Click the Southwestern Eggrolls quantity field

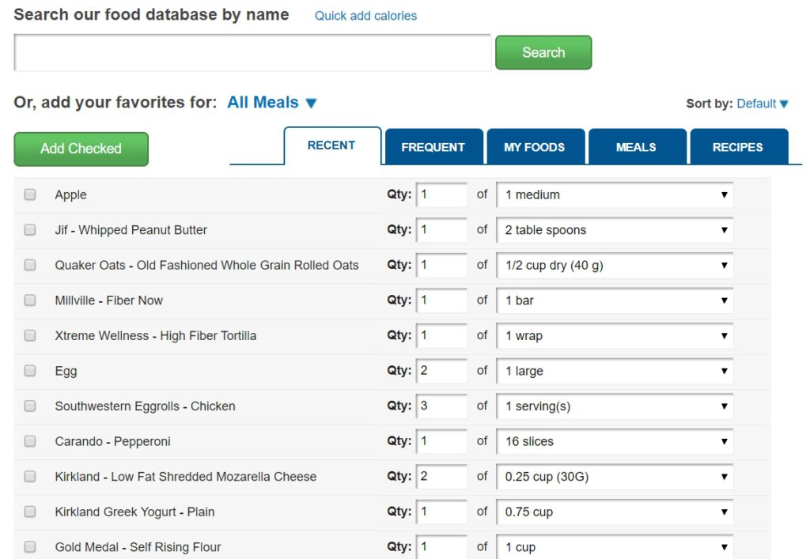[x=441, y=406]
